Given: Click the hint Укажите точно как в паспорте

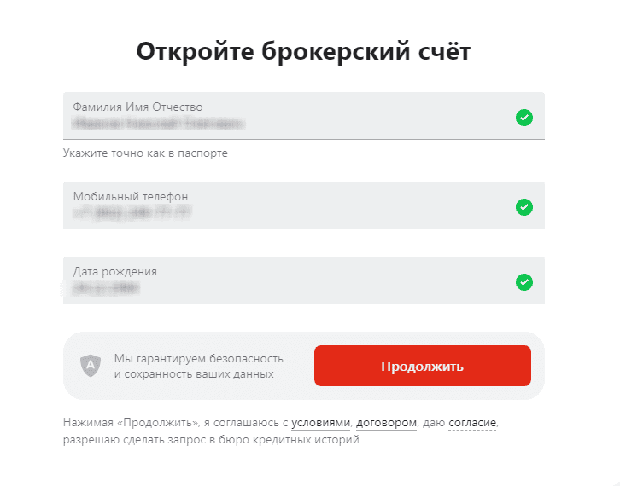Looking at the screenshot, I should point(145,153).
